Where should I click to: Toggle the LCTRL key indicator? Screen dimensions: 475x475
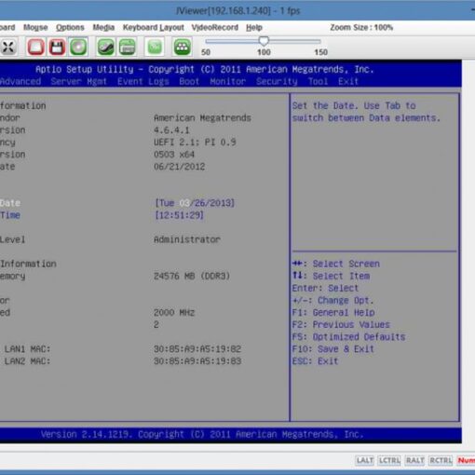389,460
